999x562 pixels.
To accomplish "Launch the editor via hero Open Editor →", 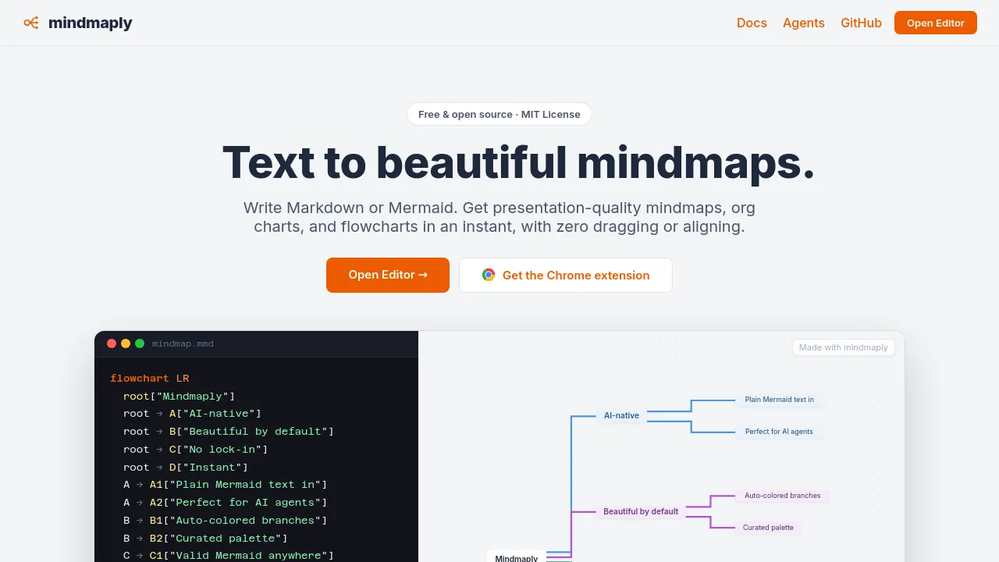I will click(x=388, y=275).
